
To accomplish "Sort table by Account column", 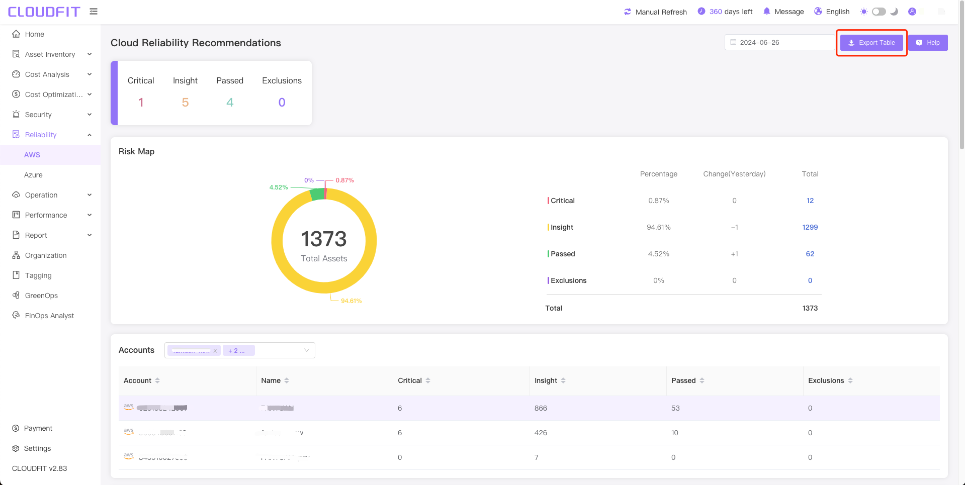I will click(x=157, y=380).
